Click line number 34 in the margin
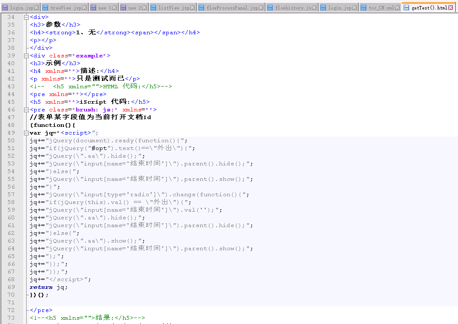 pyautogui.click(x=11, y=17)
